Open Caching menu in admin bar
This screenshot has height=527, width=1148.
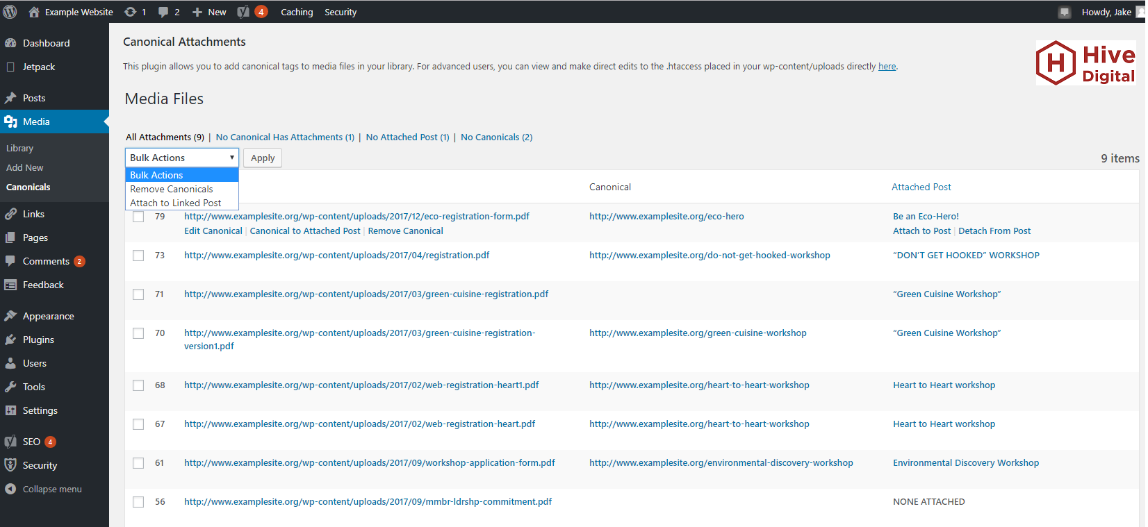pyautogui.click(x=297, y=12)
